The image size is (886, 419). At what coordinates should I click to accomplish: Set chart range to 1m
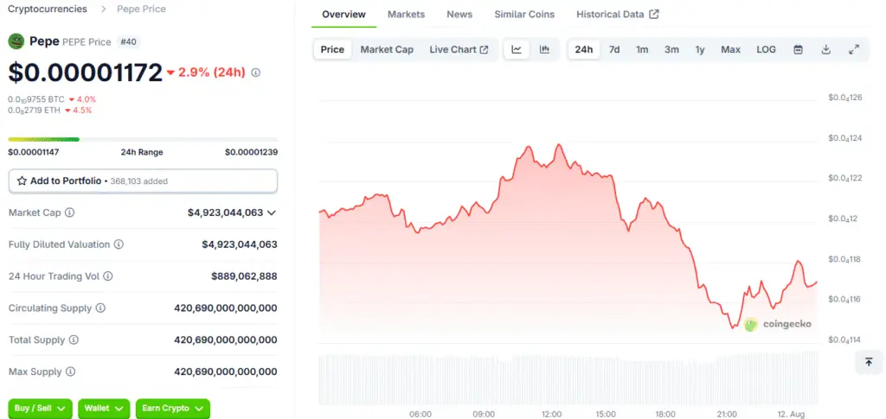pyautogui.click(x=642, y=49)
